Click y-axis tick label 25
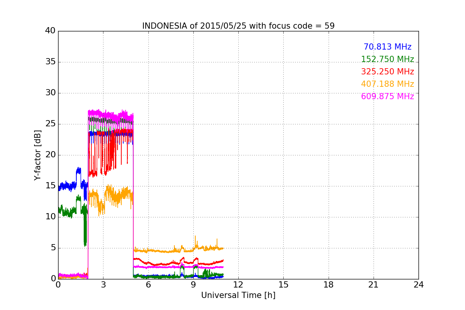Image resolution: width=465 pixels, height=310 pixels. tap(50, 124)
